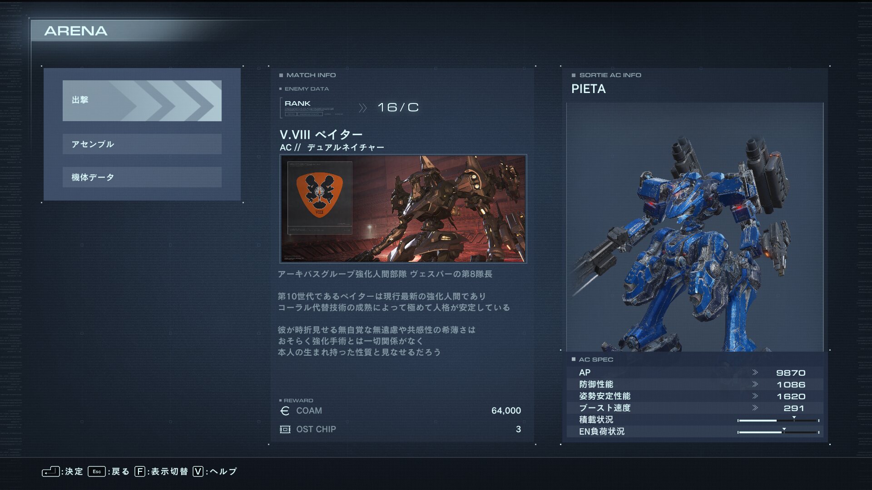Open the アセンブル assembly menu
This screenshot has width=872, height=490.
142,144
